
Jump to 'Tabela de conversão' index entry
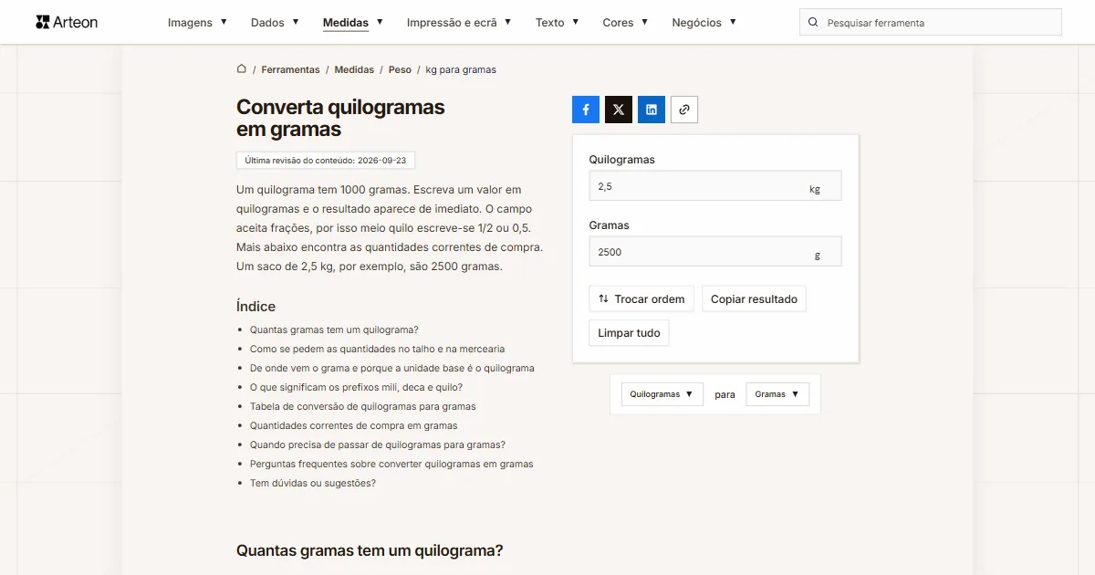pos(363,406)
